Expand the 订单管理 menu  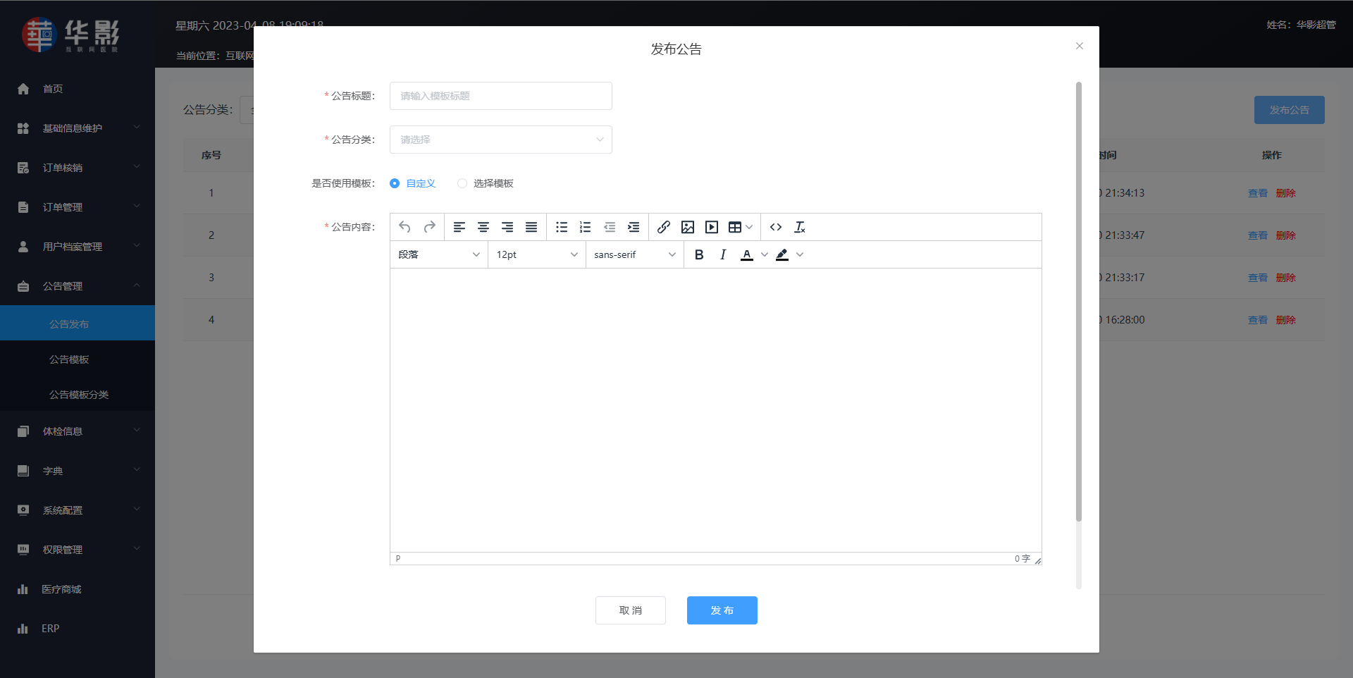click(78, 207)
